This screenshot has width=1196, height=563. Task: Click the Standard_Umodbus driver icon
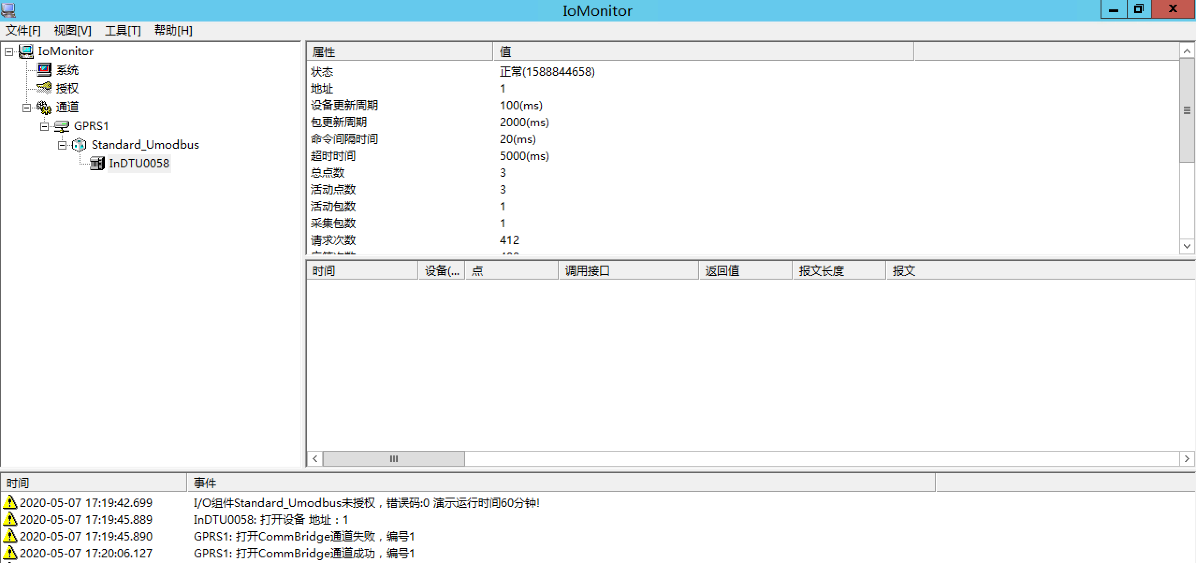point(80,145)
